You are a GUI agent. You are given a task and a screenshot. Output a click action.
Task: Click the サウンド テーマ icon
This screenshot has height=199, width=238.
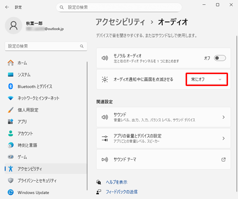[105, 160]
